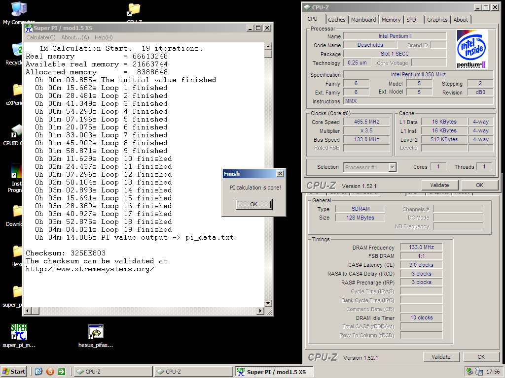
Task: Open the CPUID shortcut icon on the desktop
Action: click(17, 130)
